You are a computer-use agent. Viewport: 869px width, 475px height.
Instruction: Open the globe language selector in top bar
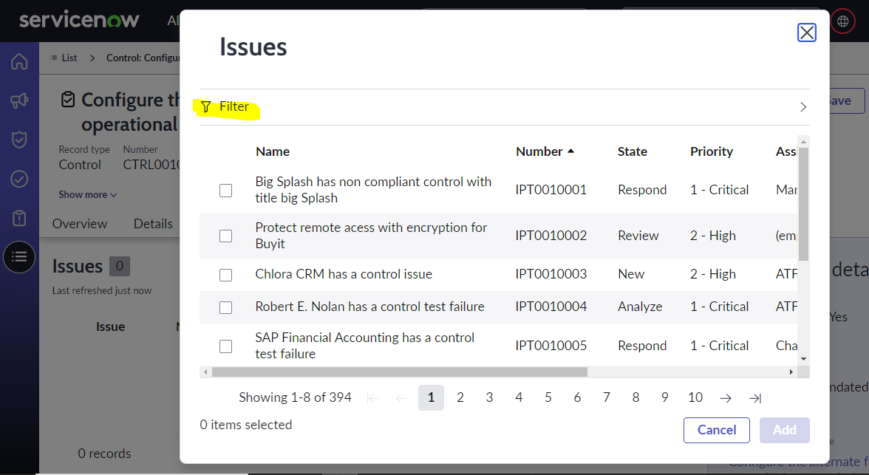point(842,21)
